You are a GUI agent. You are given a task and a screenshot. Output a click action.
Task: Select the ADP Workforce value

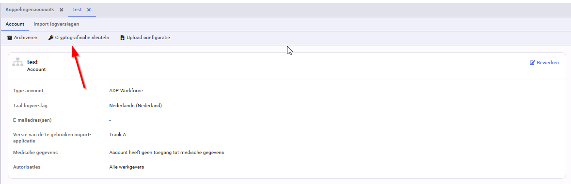(126, 91)
